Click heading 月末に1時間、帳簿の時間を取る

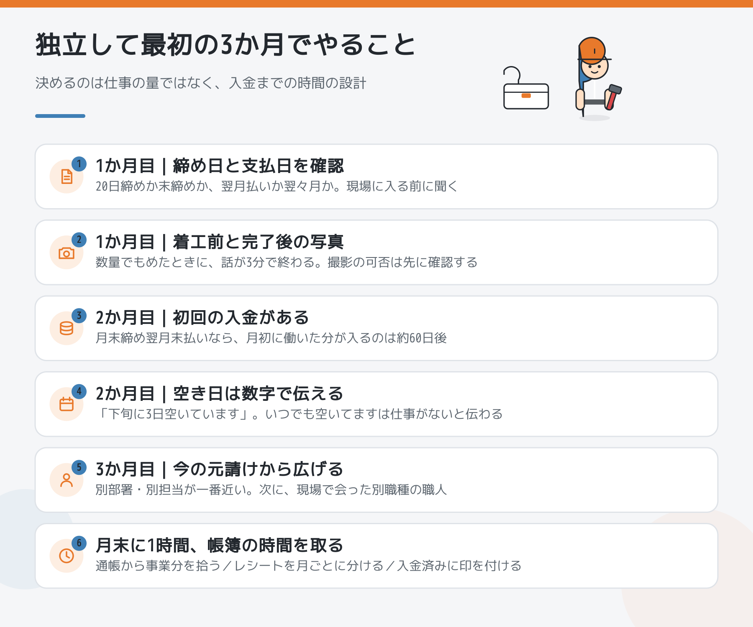point(220,545)
